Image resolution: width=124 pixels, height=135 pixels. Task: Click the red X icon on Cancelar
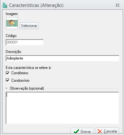point(100,131)
